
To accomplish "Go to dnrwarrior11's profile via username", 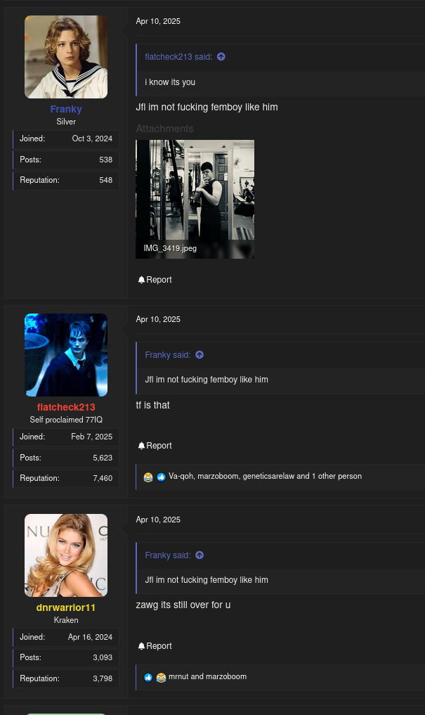I will coord(66,607).
